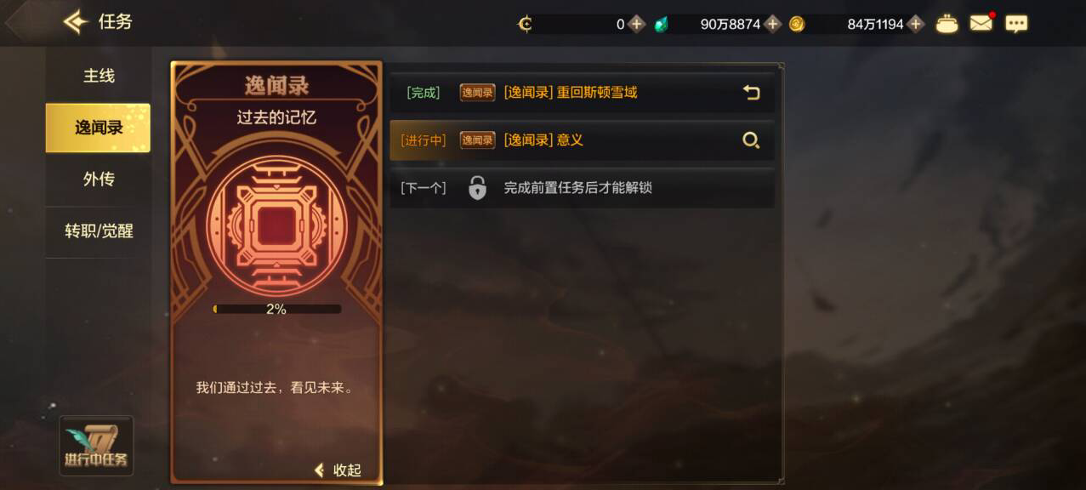The width and height of the screenshot is (1086, 490).
Task: Select the 主线 tab
Action: pos(99,76)
